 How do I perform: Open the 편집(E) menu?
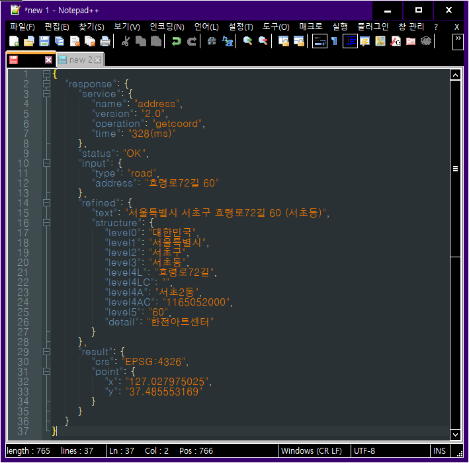tap(57, 27)
